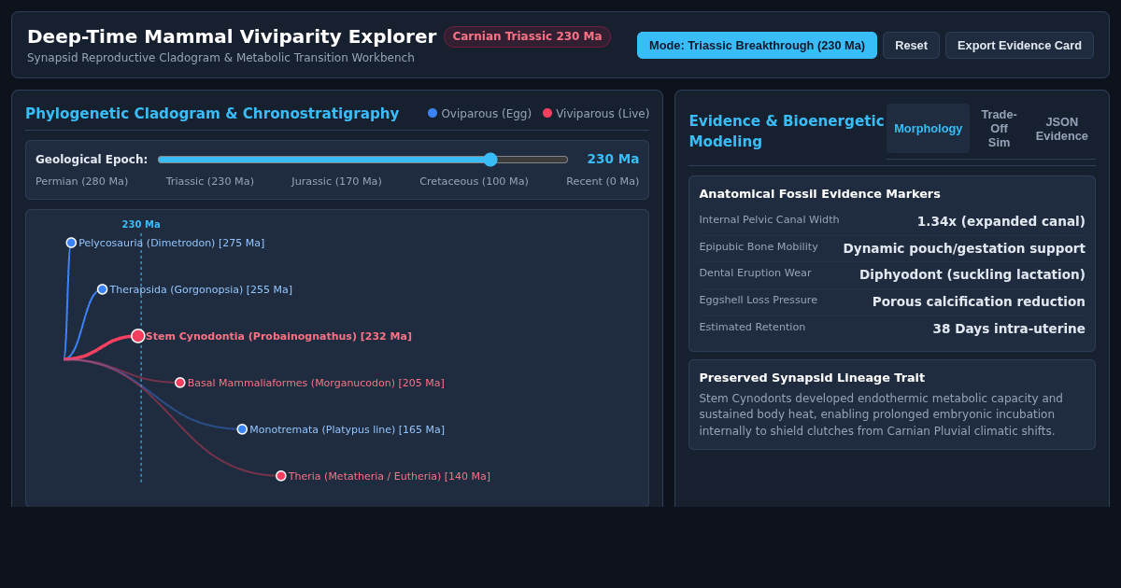Click the Pelycosauria (Dimetrodon) [275 Ma] label
1121x588 pixels.
(172, 243)
